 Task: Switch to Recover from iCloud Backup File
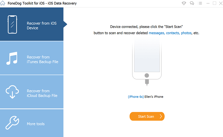coord(42,93)
